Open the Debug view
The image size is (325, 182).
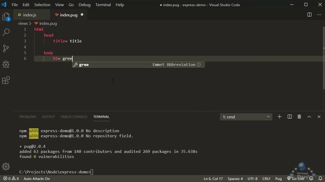(x=6, y=64)
